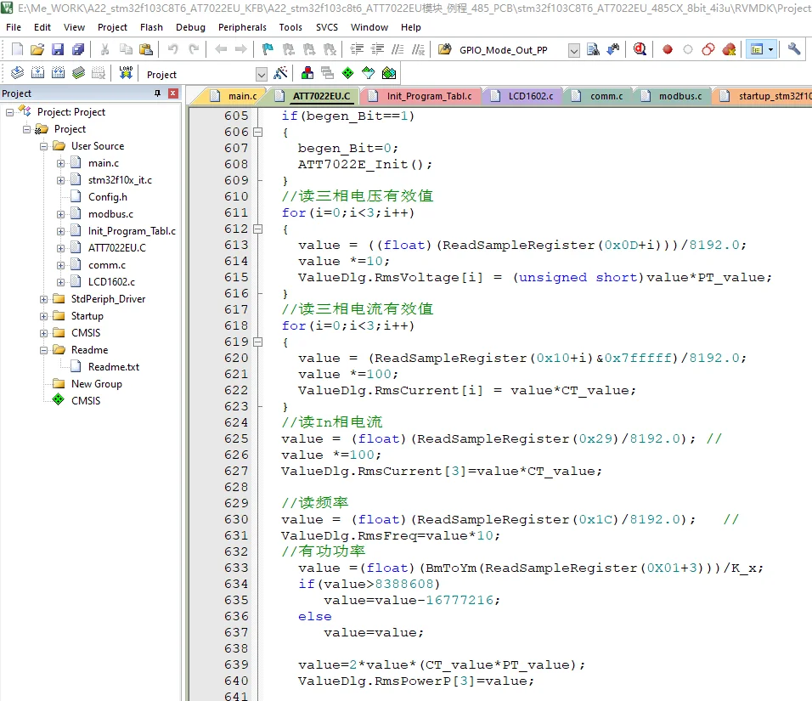812x701 pixels.
Task: Pin the Project panel with pushpin
Action: [x=156, y=93]
